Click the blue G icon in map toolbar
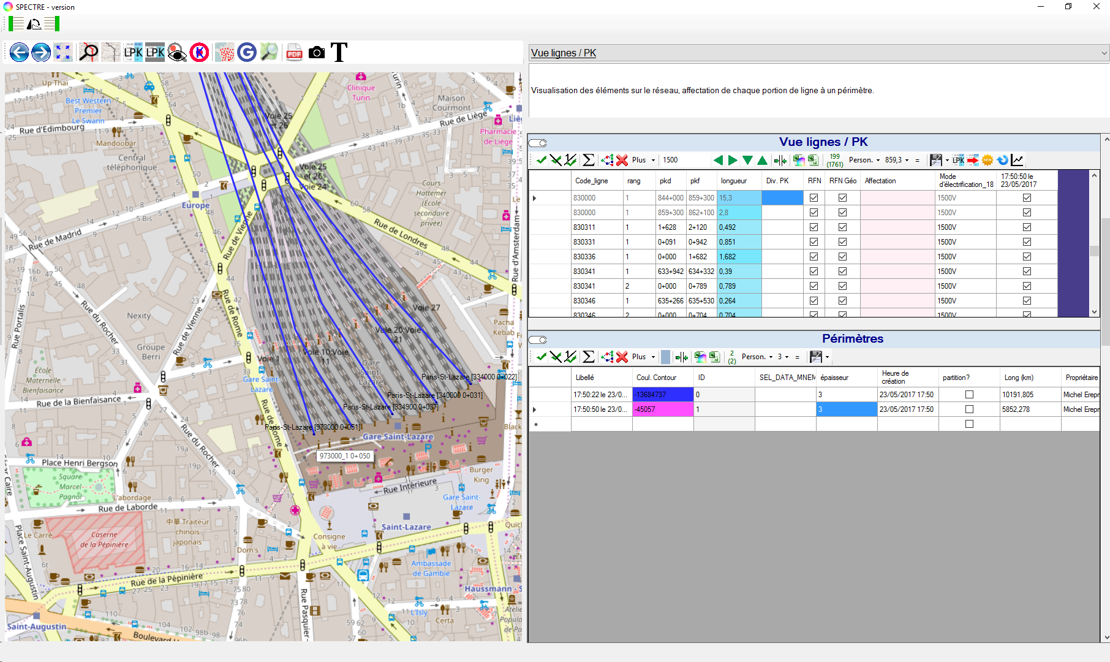 click(x=247, y=53)
